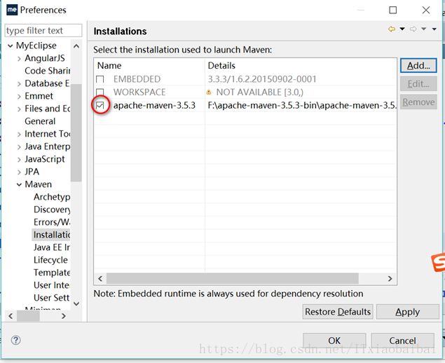Open the forward history dropdown arrow
Screen dimensions: 445x363
424,29
